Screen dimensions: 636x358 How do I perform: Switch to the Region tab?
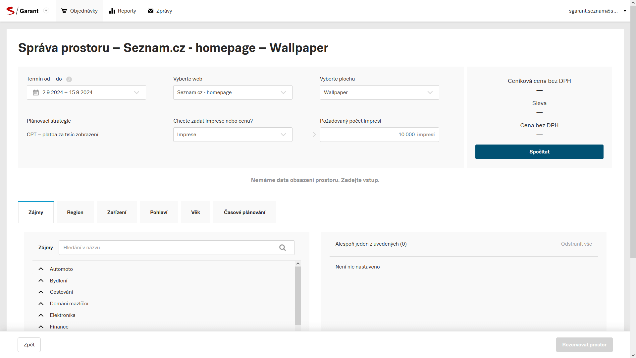(x=75, y=212)
